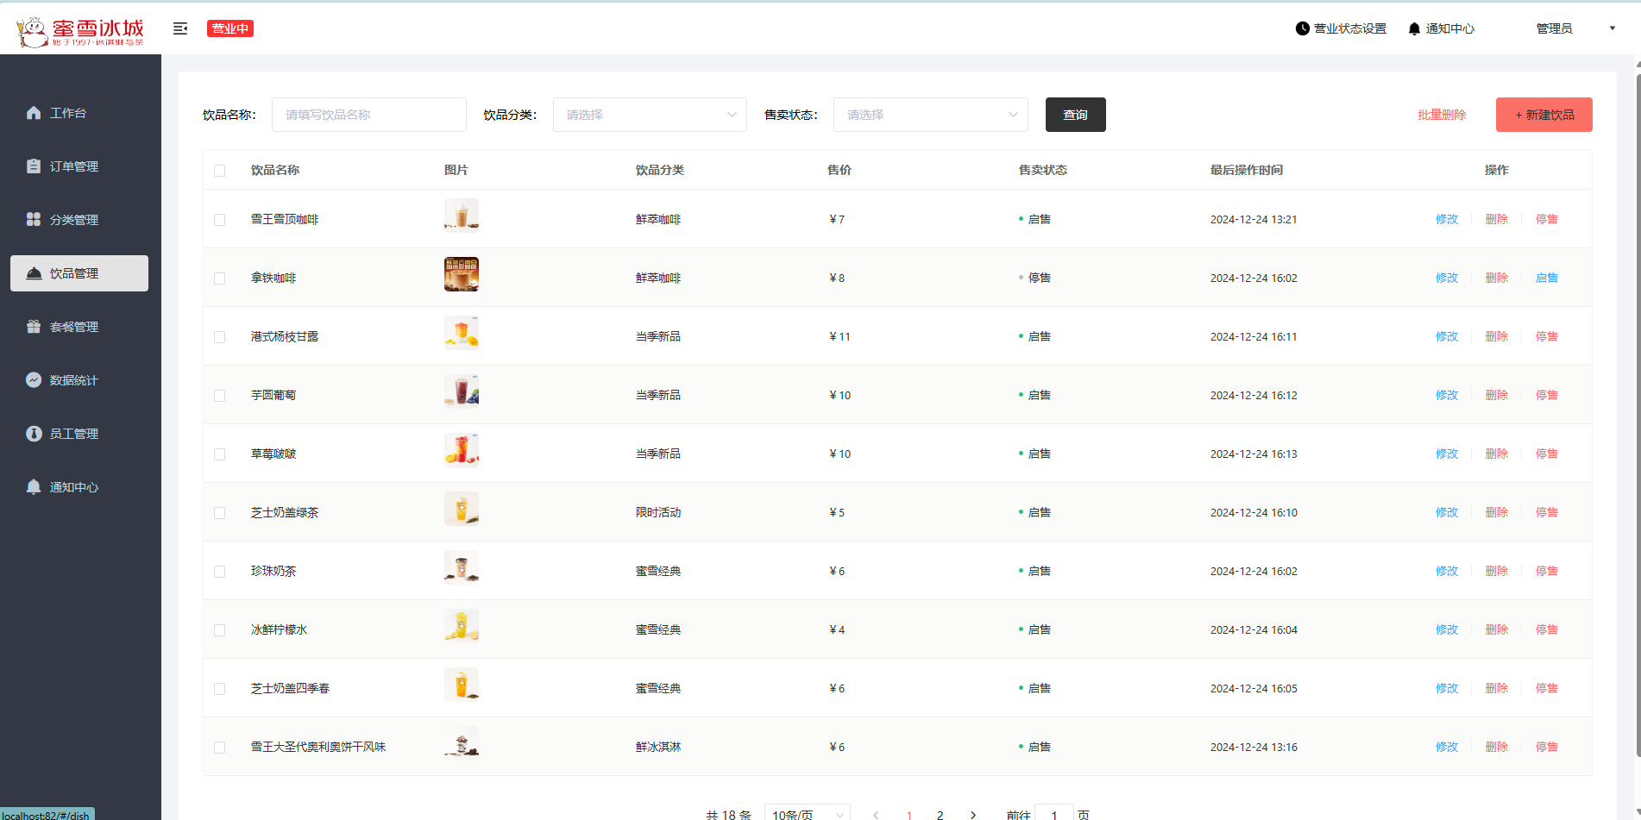
Task: Click the 新建饮品 button
Action: pyautogui.click(x=1544, y=115)
